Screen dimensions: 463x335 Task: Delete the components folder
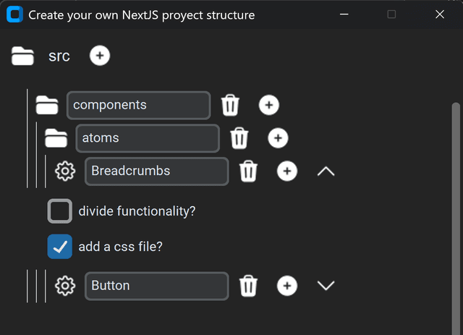[230, 105]
